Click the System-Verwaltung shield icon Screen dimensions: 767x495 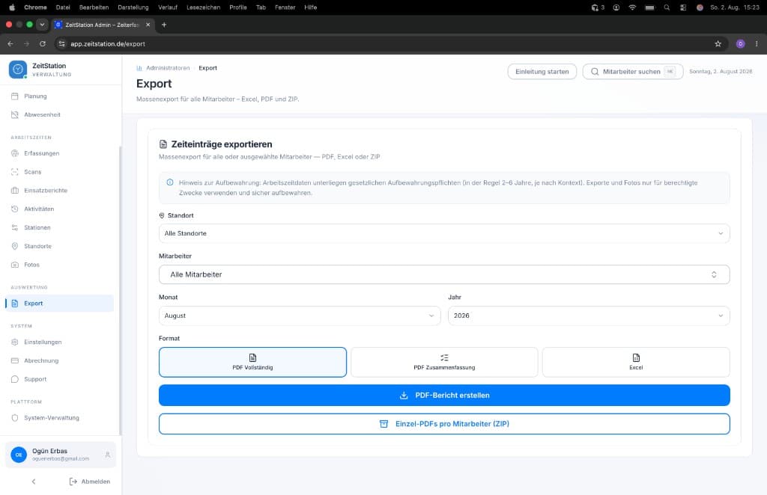coord(15,418)
